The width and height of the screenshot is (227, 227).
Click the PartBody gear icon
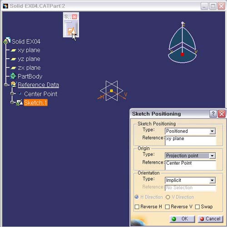click(13, 76)
